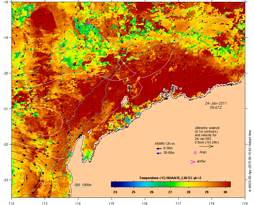Click the "drifter" legend label

coord(201,161)
